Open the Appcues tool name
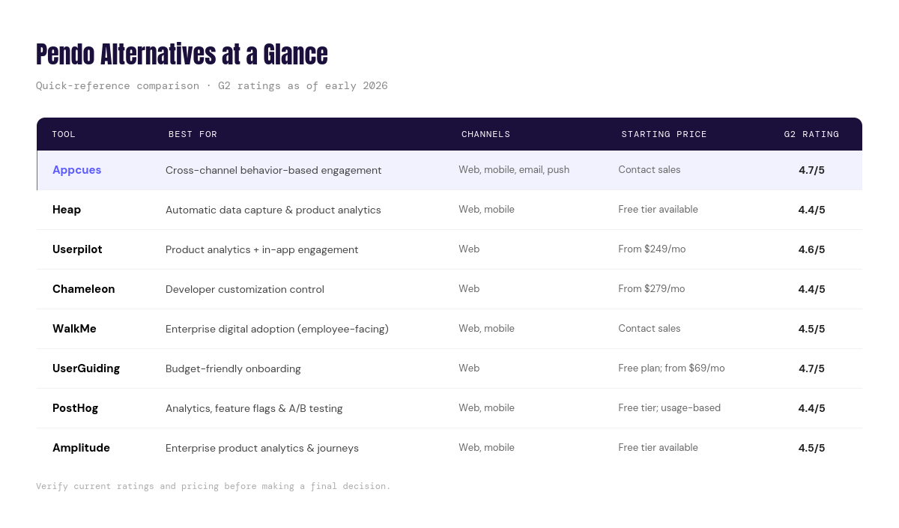This screenshot has height=528, width=899. point(76,170)
